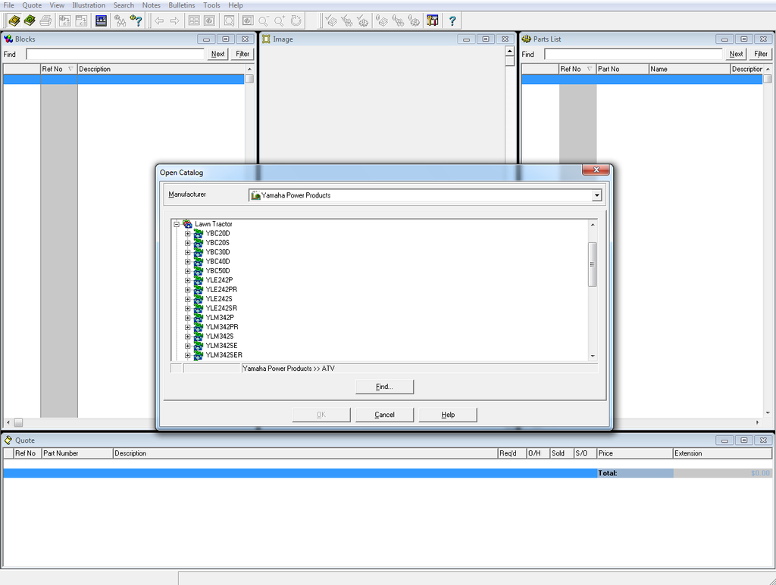Click the catalog tree vertical scrollbar thumb
The image size is (776, 585).
click(x=593, y=264)
